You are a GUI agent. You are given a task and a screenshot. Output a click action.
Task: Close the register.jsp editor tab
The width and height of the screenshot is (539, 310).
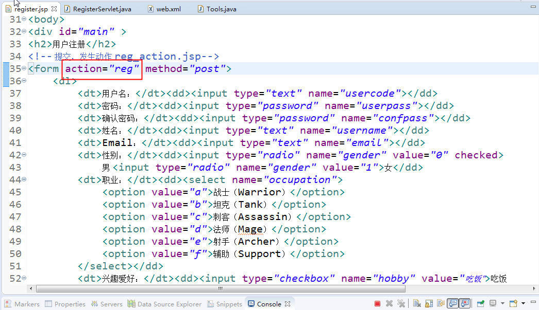[54, 9]
